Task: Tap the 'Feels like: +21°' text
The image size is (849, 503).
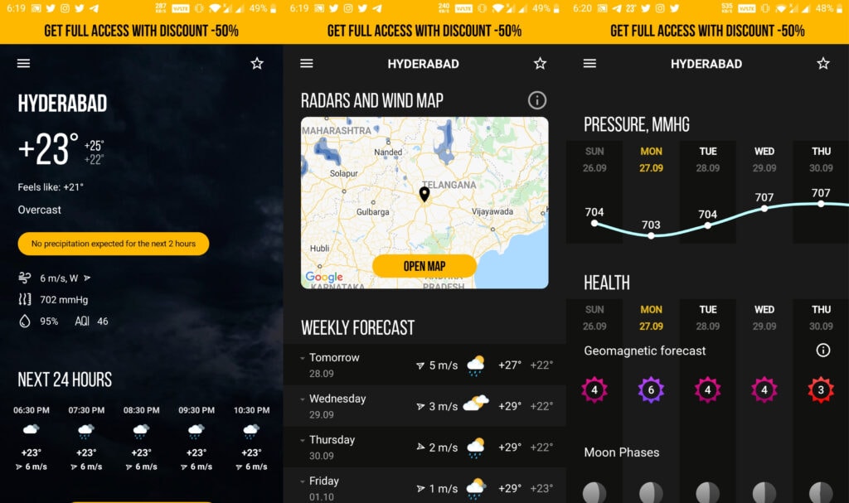Action: pyautogui.click(x=51, y=187)
